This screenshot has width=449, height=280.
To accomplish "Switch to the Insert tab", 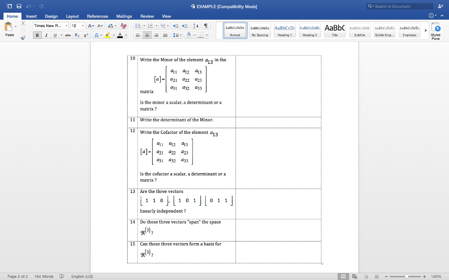I will tap(32, 16).
